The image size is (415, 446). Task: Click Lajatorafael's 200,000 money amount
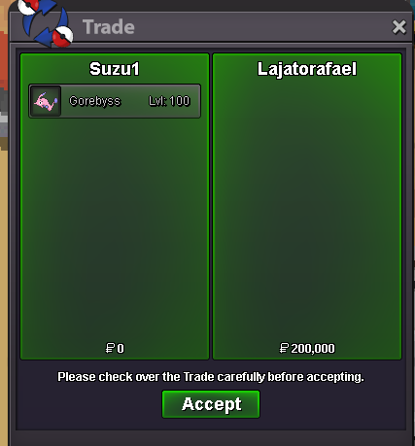pyautogui.click(x=313, y=349)
